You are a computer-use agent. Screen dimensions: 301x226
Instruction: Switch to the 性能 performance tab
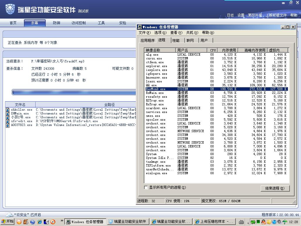(x=176, y=40)
